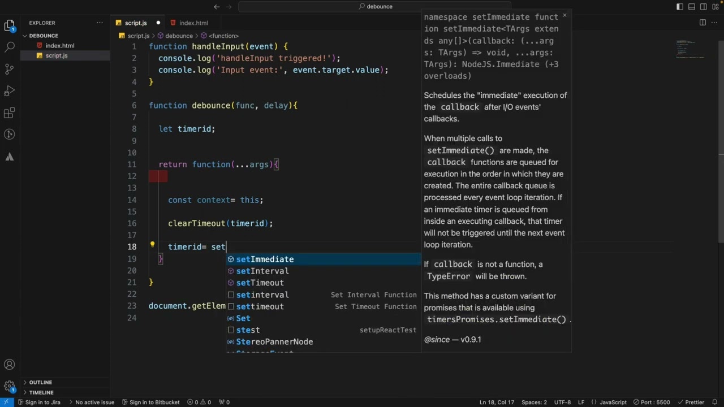Image resolution: width=724 pixels, height=407 pixels.
Task: Select the Set suggestion
Action: pyautogui.click(x=324, y=318)
